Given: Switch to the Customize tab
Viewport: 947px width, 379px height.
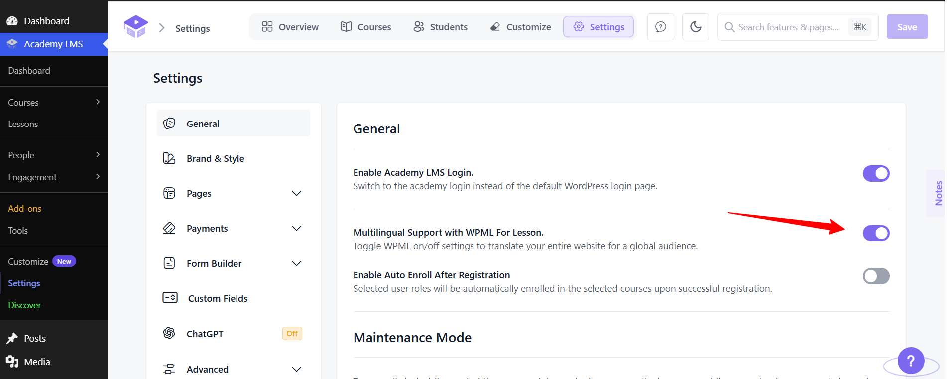Looking at the screenshot, I should pyautogui.click(x=521, y=27).
